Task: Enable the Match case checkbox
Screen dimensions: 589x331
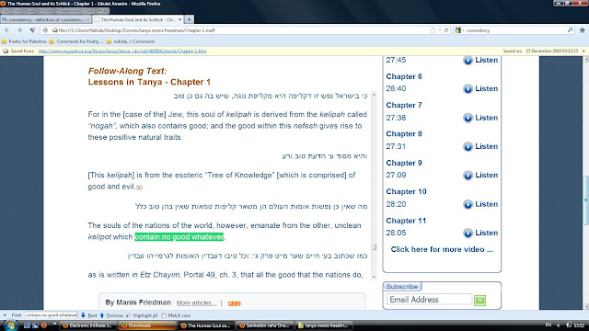Action: tap(164, 315)
